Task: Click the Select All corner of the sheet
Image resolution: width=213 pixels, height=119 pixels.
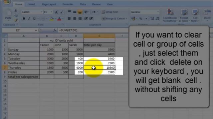Action: tap(5, 36)
